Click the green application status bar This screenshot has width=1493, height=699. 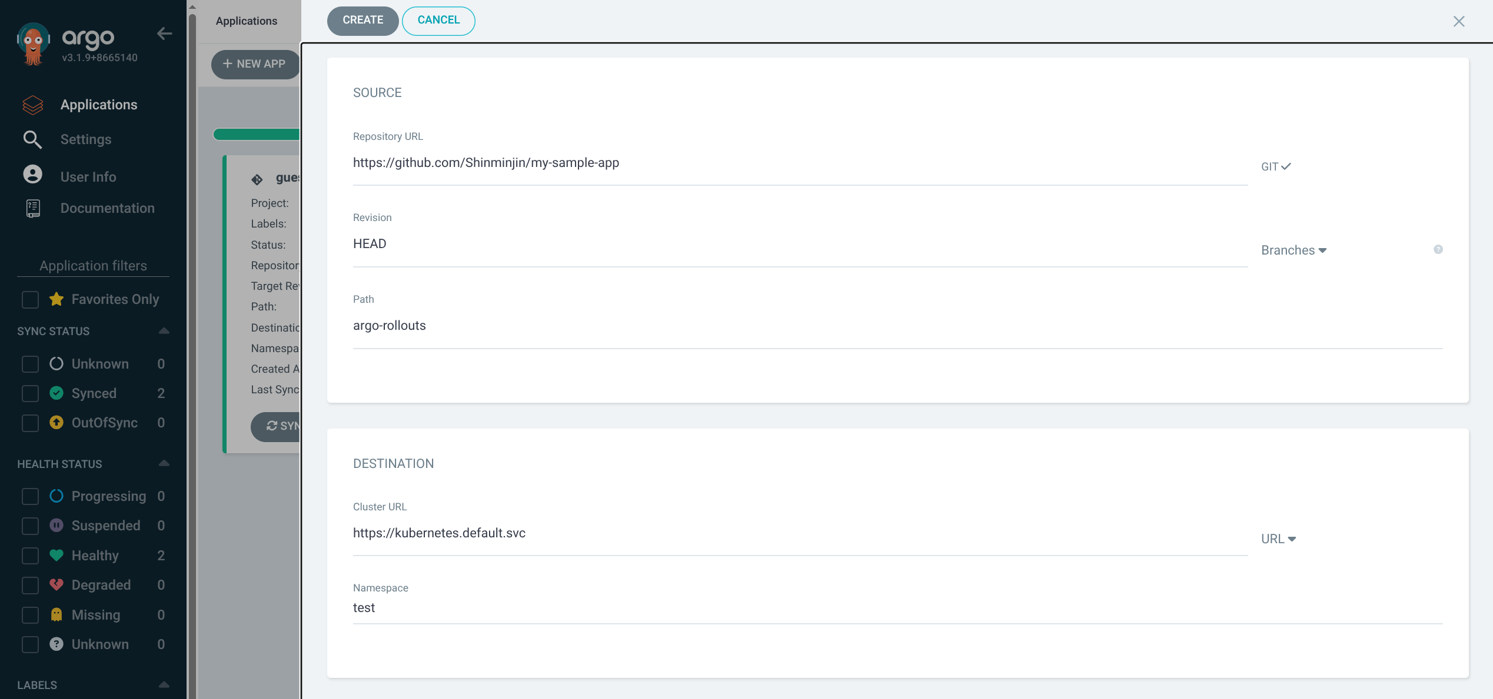pos(257,135)
